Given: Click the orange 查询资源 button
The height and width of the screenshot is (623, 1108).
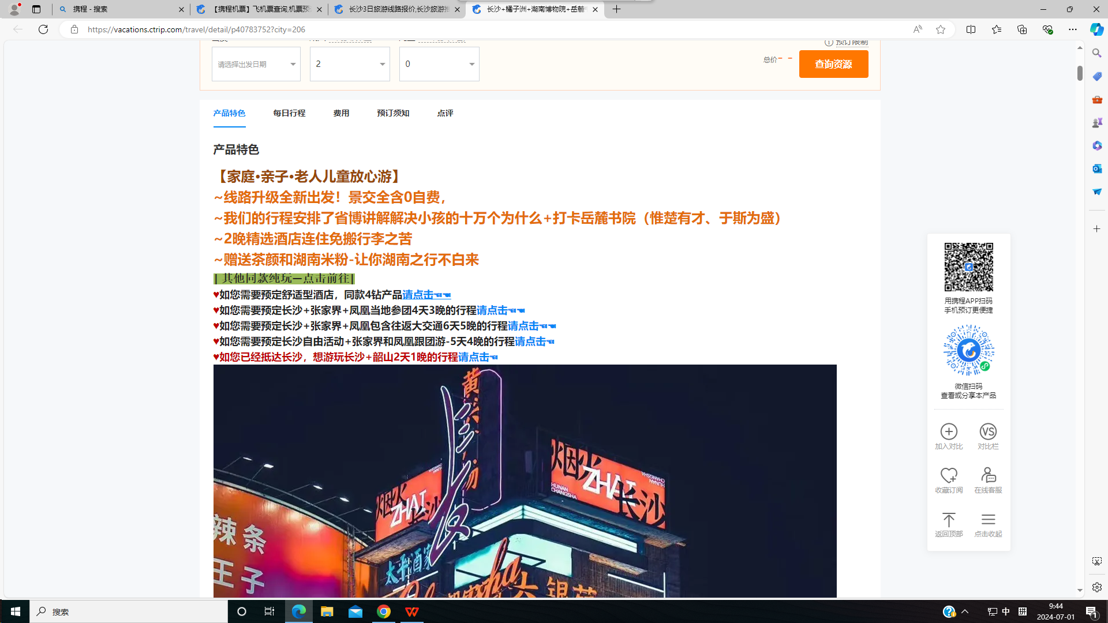Looking at the screenshot, I should pyautogui.click(x=833, y=64).
